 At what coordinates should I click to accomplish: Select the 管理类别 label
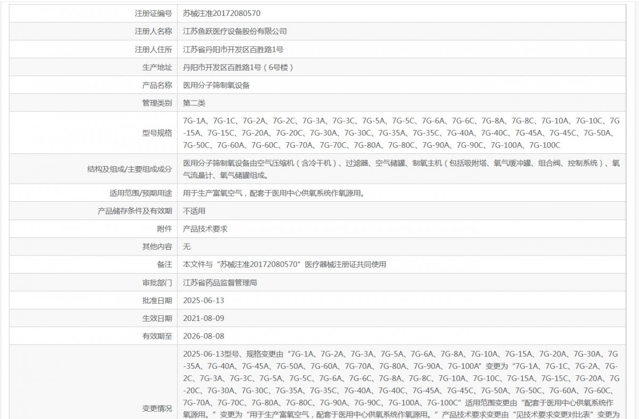tap(157, 103)
